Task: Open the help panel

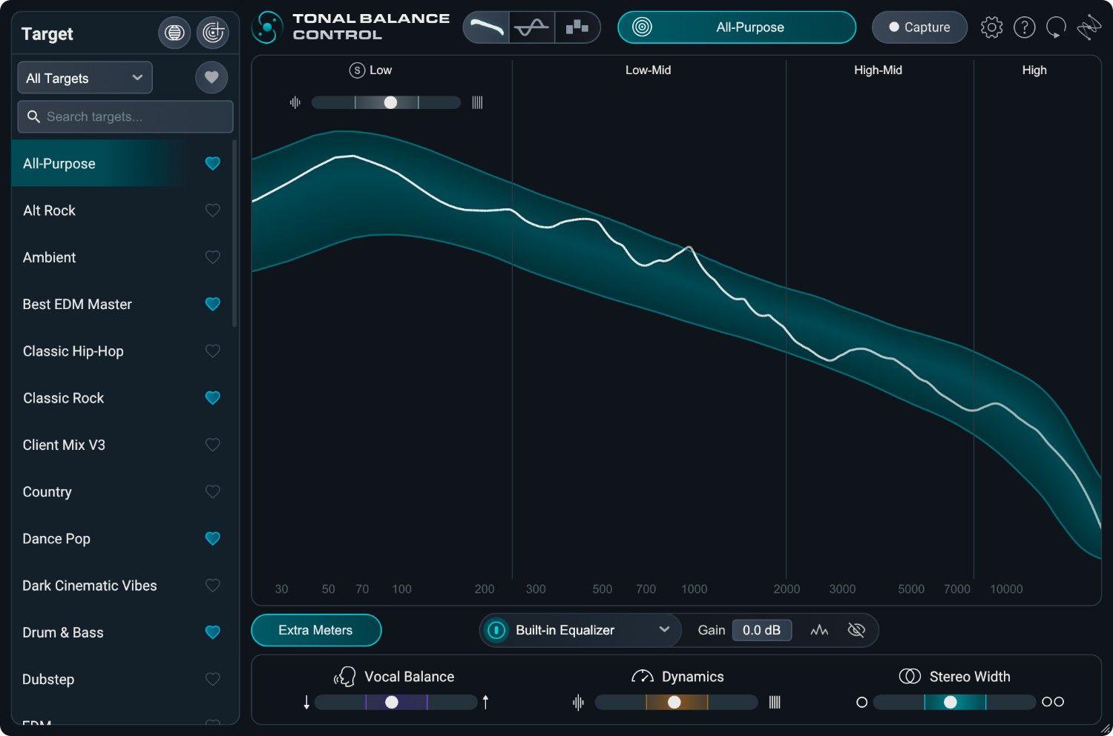Action: pos(1025,27)
